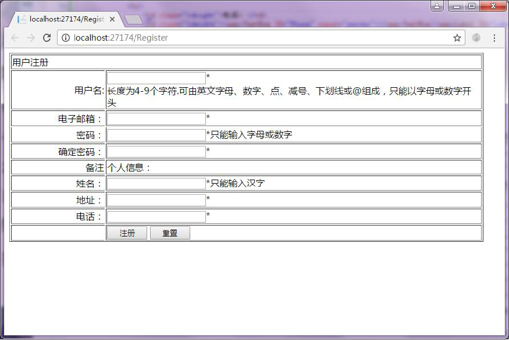
Task: Close the Chrome window
Action: click(493, 6)
